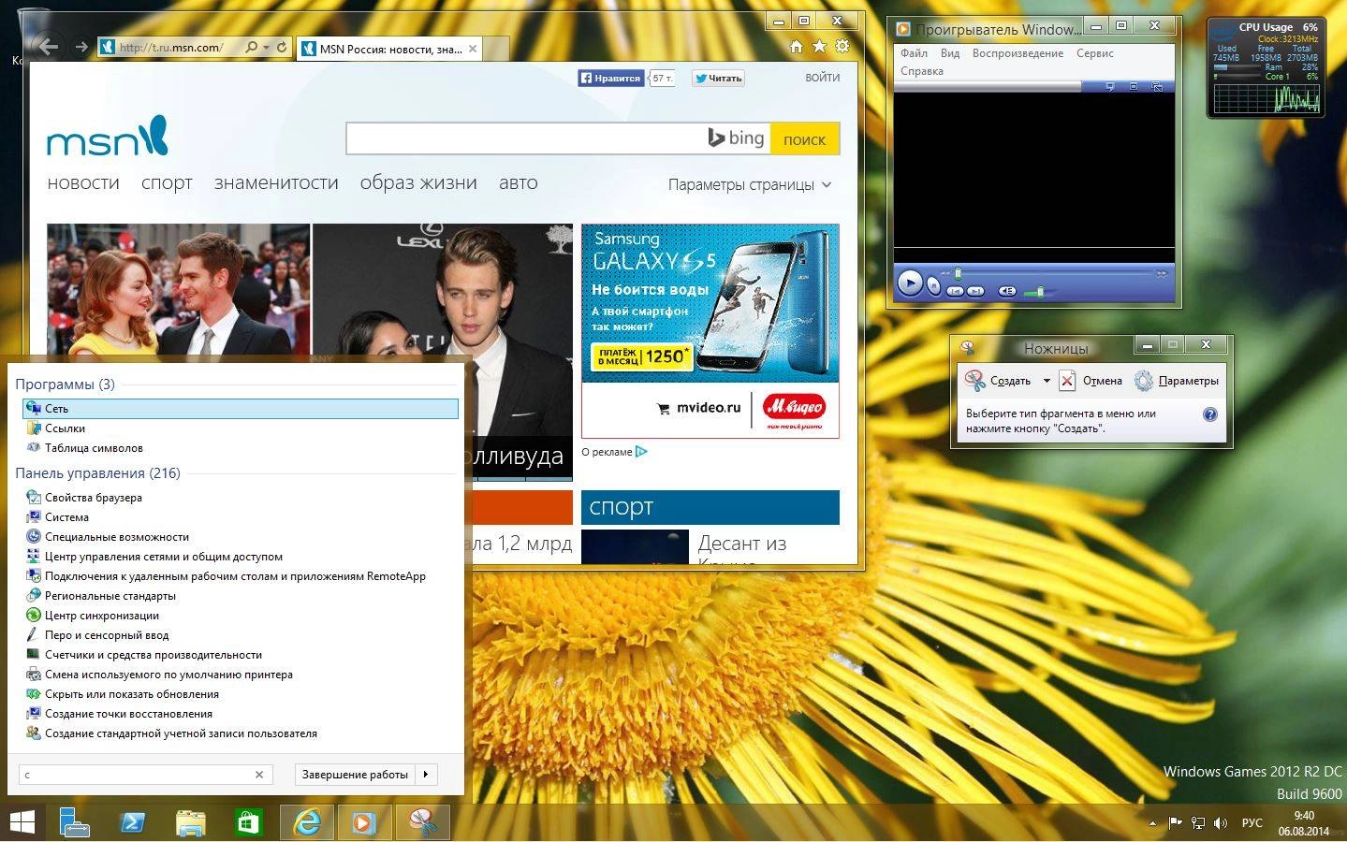Open Windows Store taskbar icon

point(247,823)
